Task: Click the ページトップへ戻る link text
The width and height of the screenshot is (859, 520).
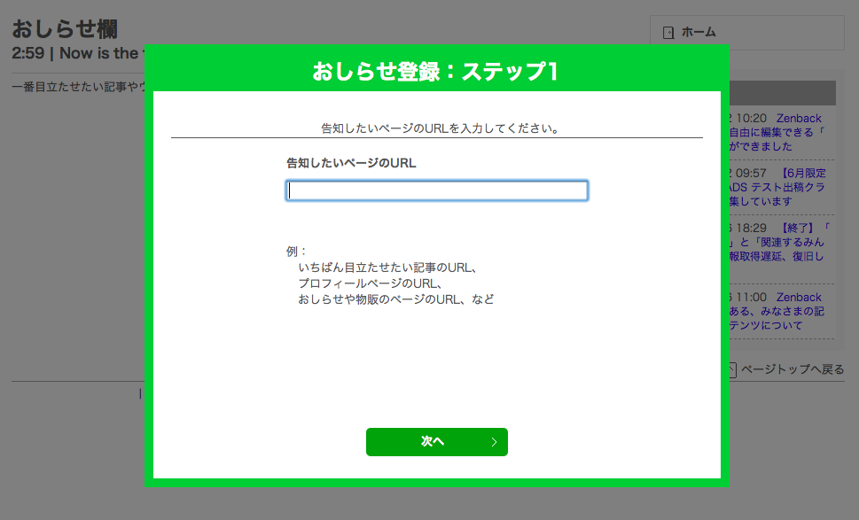Action: pyautogui.click(x=794, y=370)
